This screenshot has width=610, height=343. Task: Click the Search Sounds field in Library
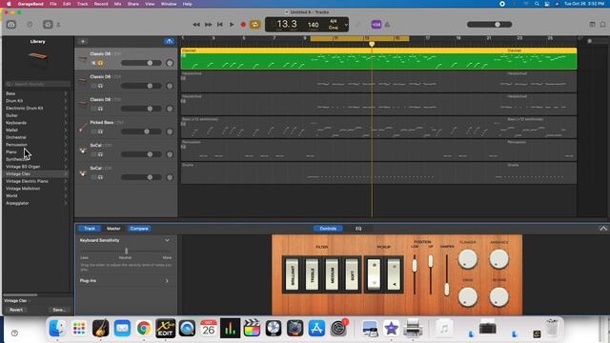pyautogui.click(x=38, y=84)
